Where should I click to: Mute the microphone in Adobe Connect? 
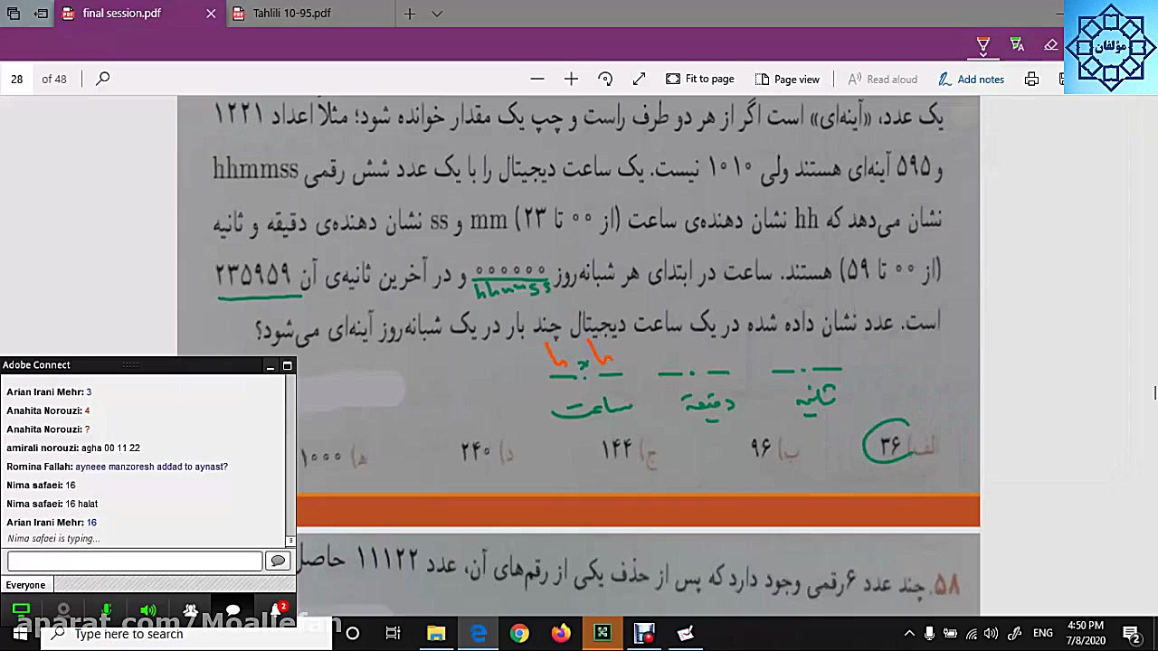106,609
